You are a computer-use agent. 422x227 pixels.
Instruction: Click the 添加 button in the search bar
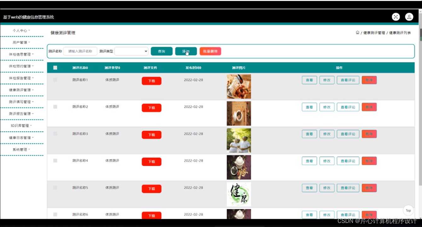tap(186, 51)
